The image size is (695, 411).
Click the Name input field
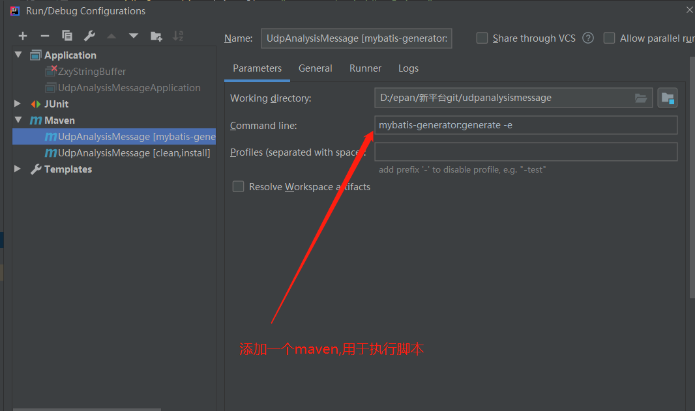[357, 38]
